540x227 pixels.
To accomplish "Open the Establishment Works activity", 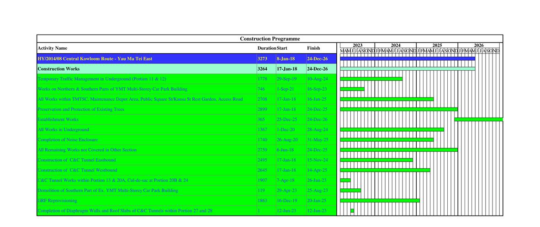I will pos(58,119).
